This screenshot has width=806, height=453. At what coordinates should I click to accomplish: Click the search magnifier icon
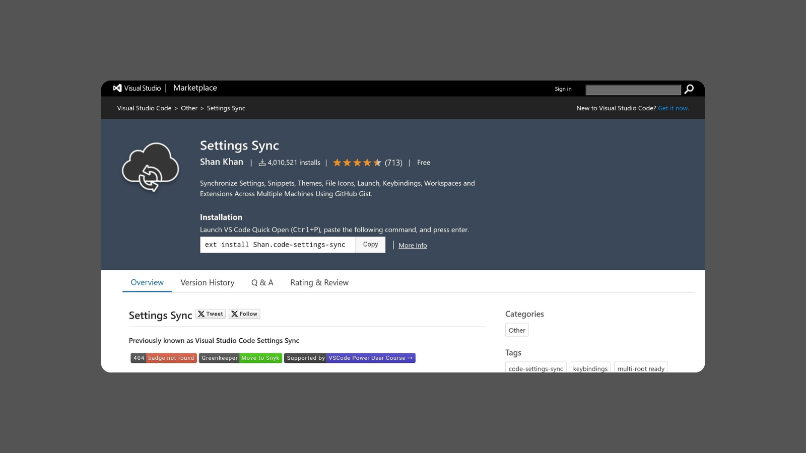point(689,89)
